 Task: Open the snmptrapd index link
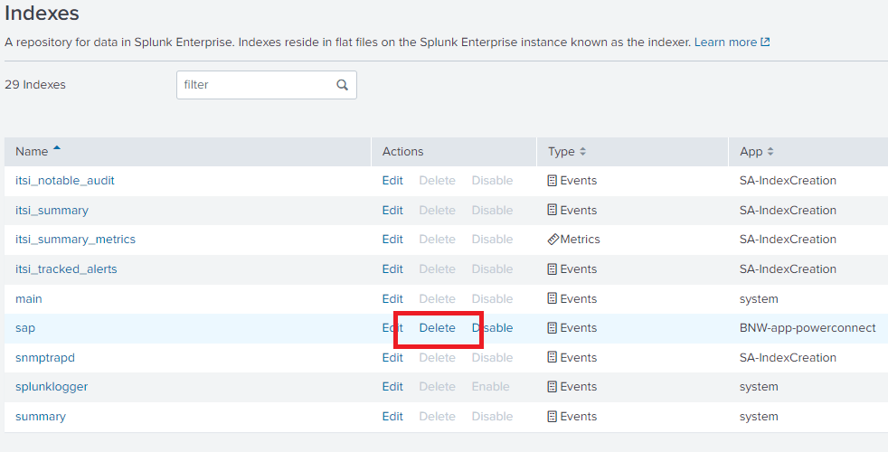pos(45,358)
